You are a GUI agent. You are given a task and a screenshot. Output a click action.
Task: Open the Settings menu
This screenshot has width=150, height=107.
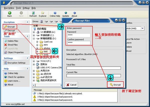[x=26, y=8]
